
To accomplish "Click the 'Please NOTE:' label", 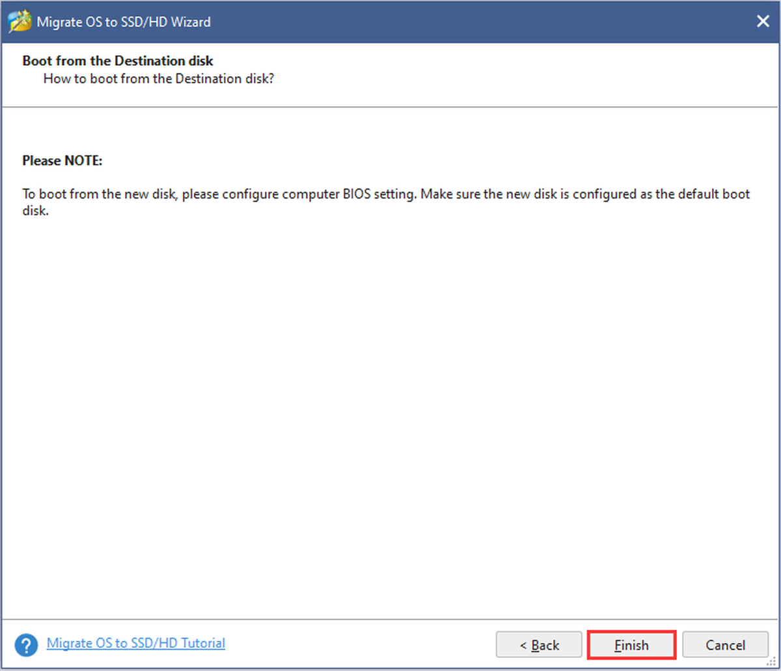I will pos(62,160).
